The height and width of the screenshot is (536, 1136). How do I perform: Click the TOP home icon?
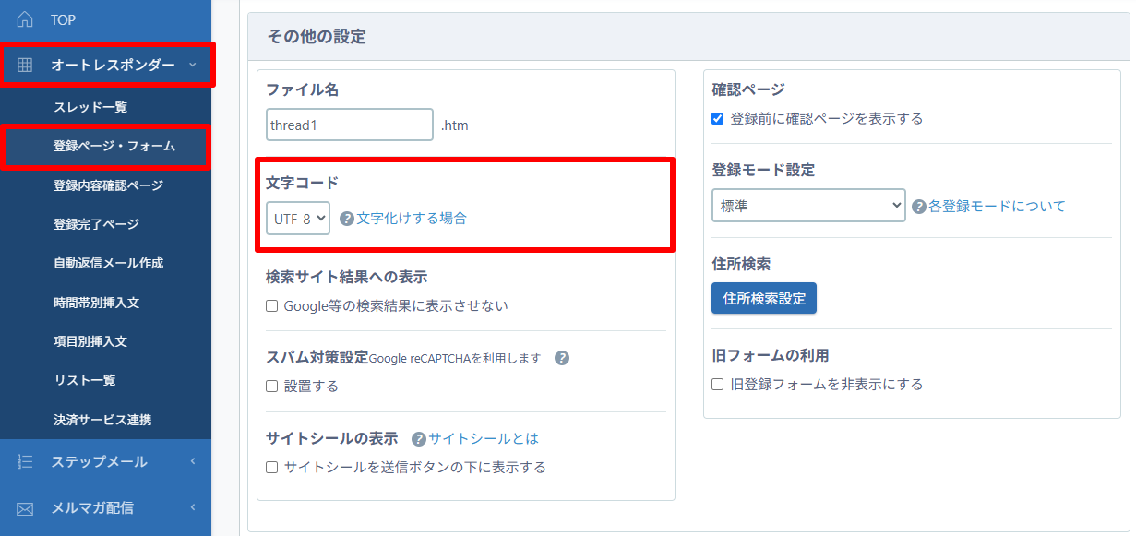pyautogui.click(x=25, y=19)
